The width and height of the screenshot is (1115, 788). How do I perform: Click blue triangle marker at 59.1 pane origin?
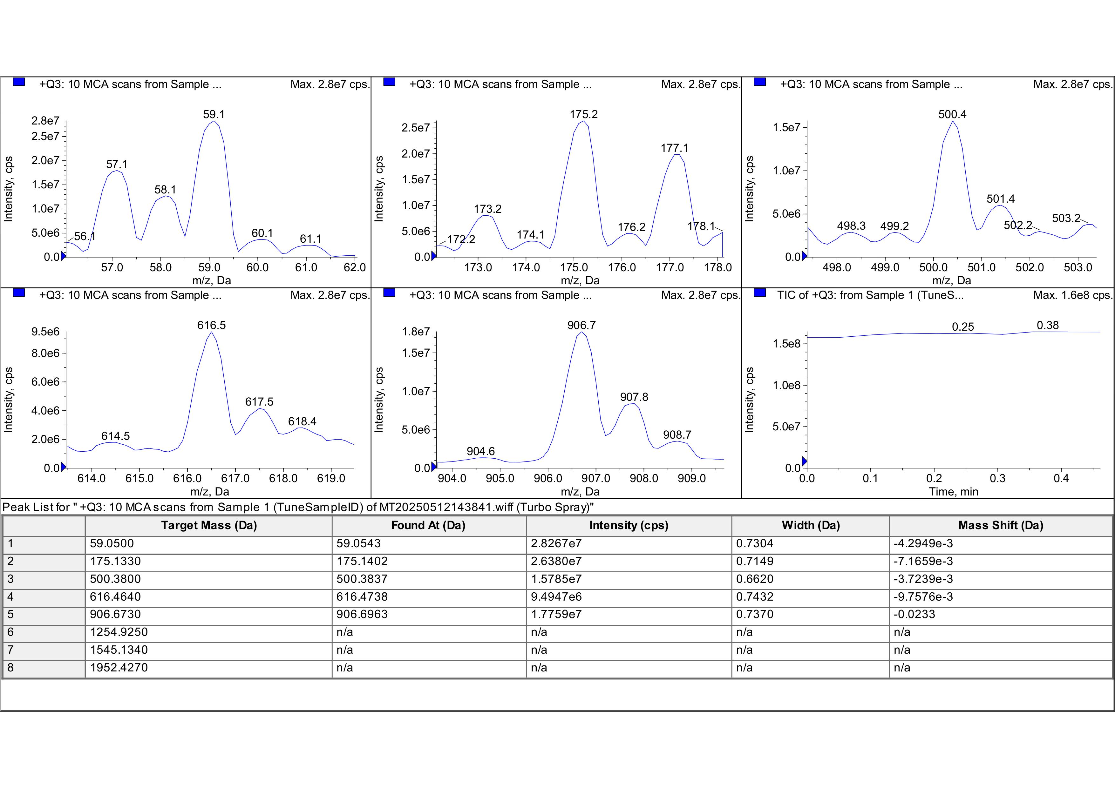63,256
